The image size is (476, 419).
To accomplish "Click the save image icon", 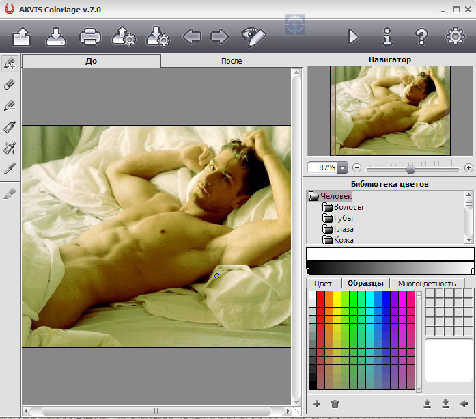I will [x=56, y=37].
